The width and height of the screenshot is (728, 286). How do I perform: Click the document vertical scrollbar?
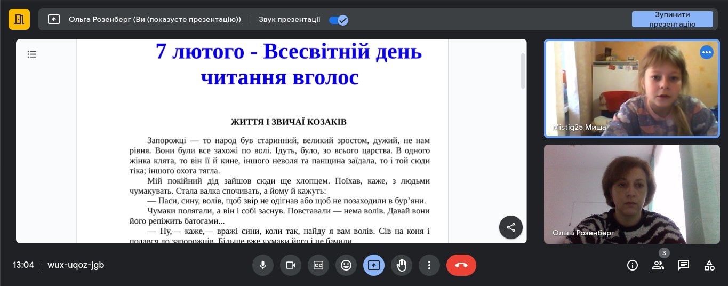click(x=523, y=71)
